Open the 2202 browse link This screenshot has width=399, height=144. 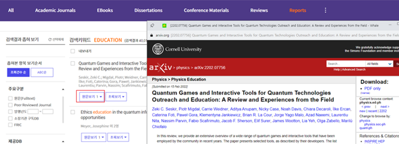coord(383,111)
